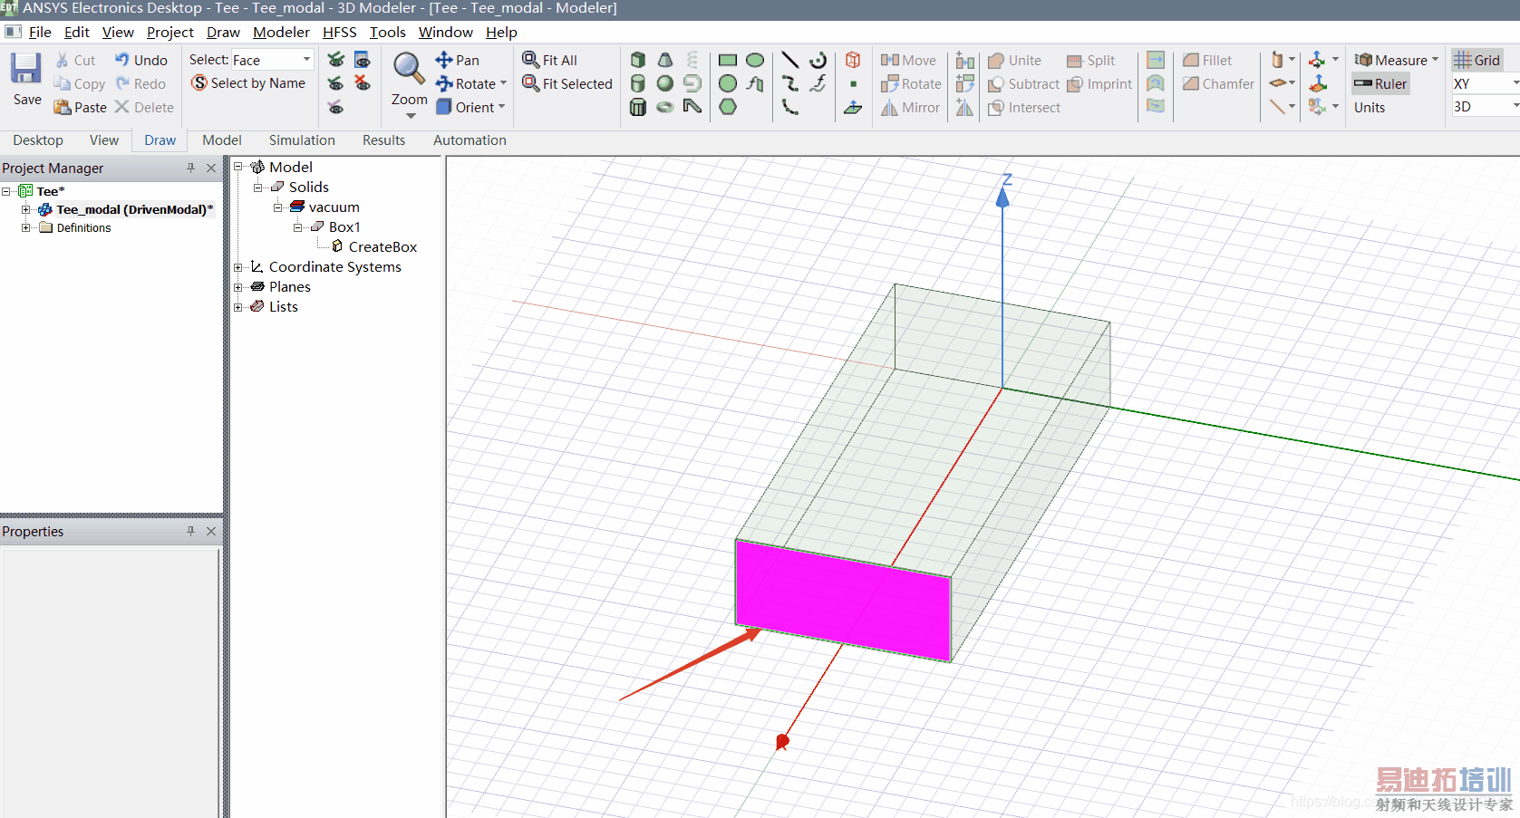Select the Draw line tool
The width and height of the screenshot is (1520, 818).
(789, 60)
